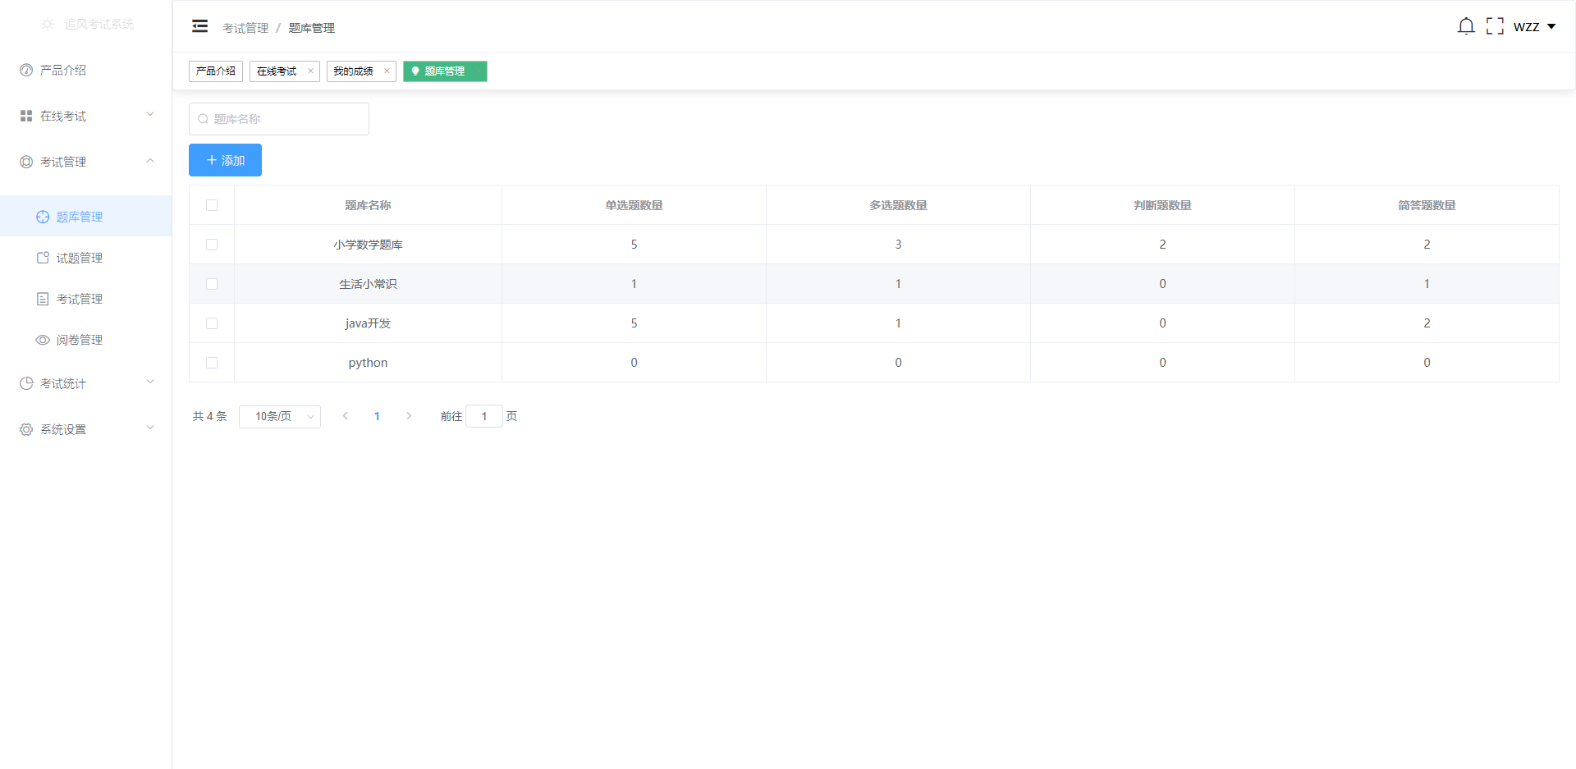The image size is (1576, 769).
Task: Click 简答题数量 column header
Action: (x=1427, y=205)
